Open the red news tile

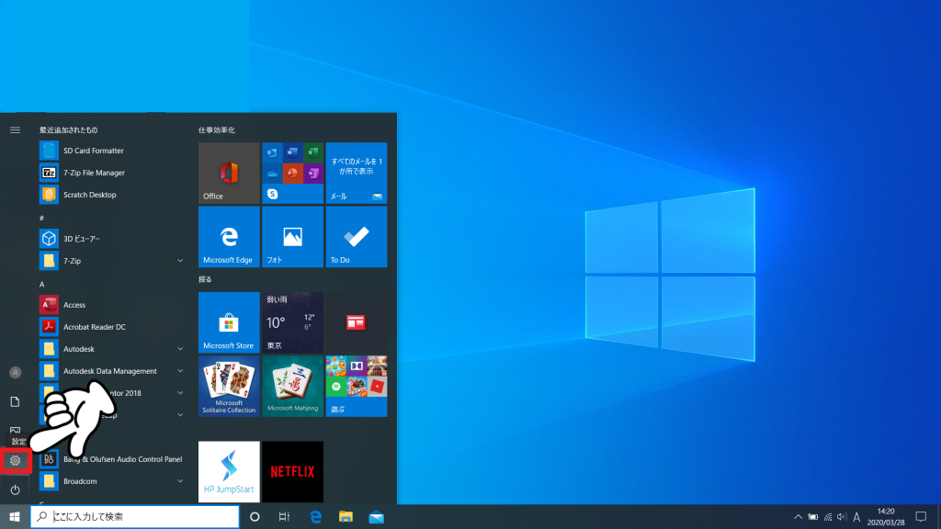point(357,322)
